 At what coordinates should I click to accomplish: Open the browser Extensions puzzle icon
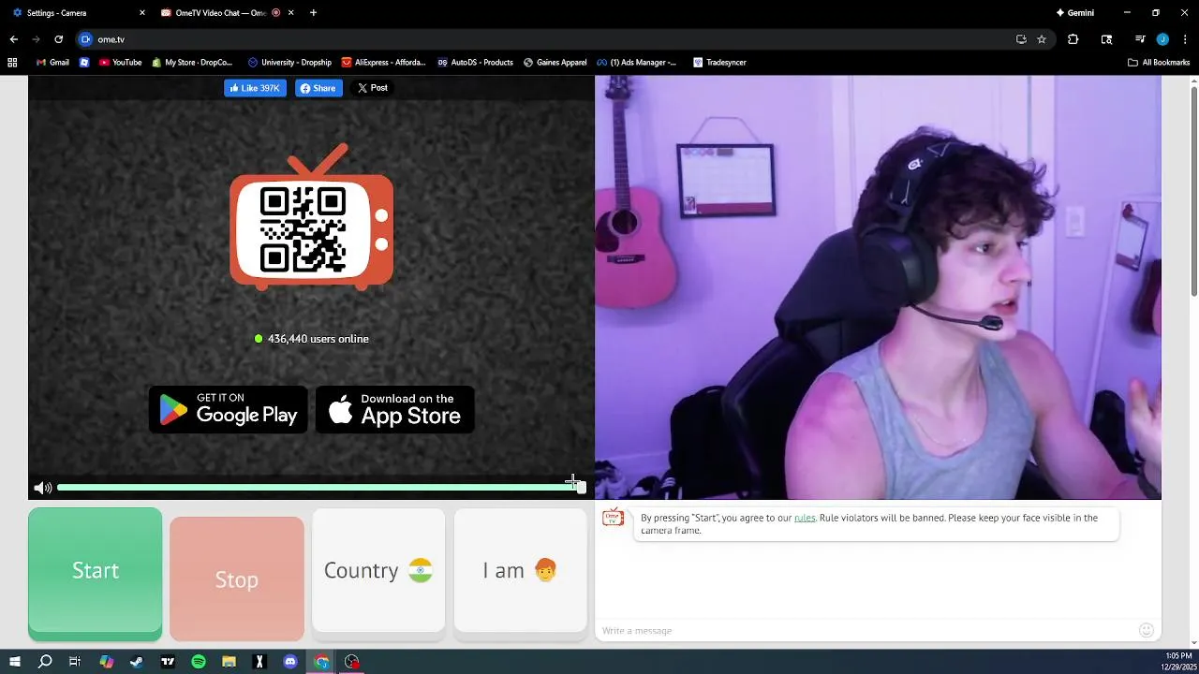click(x=1073, y=39)
